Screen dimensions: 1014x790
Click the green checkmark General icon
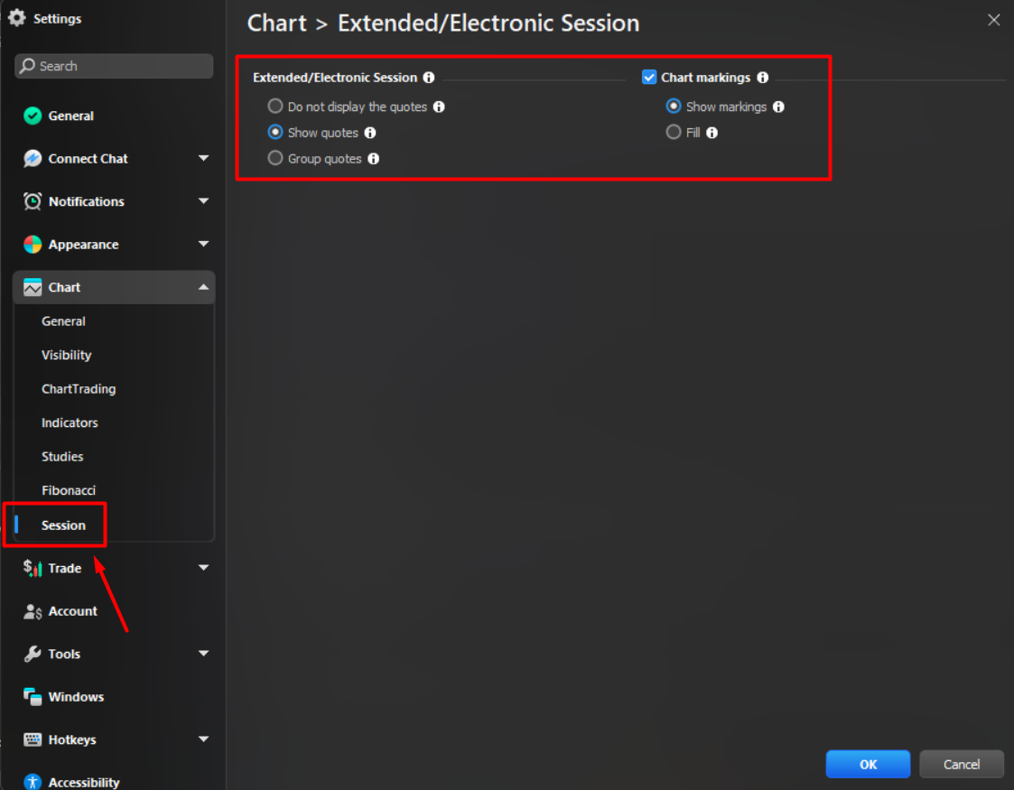(x=33, y=116)
